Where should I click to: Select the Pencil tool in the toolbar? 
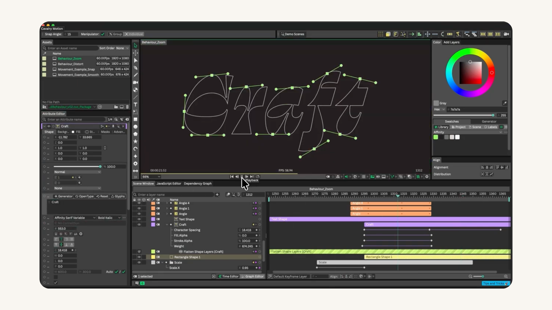click(135, 75)
